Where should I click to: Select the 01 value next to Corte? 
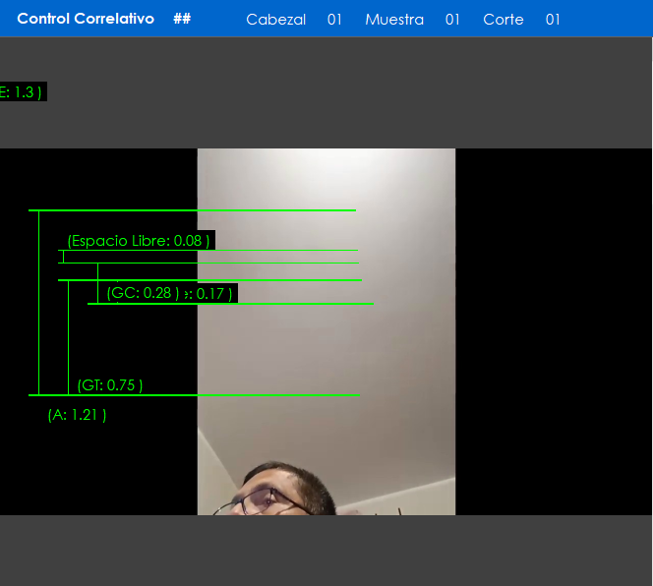(x=553, y=20)
